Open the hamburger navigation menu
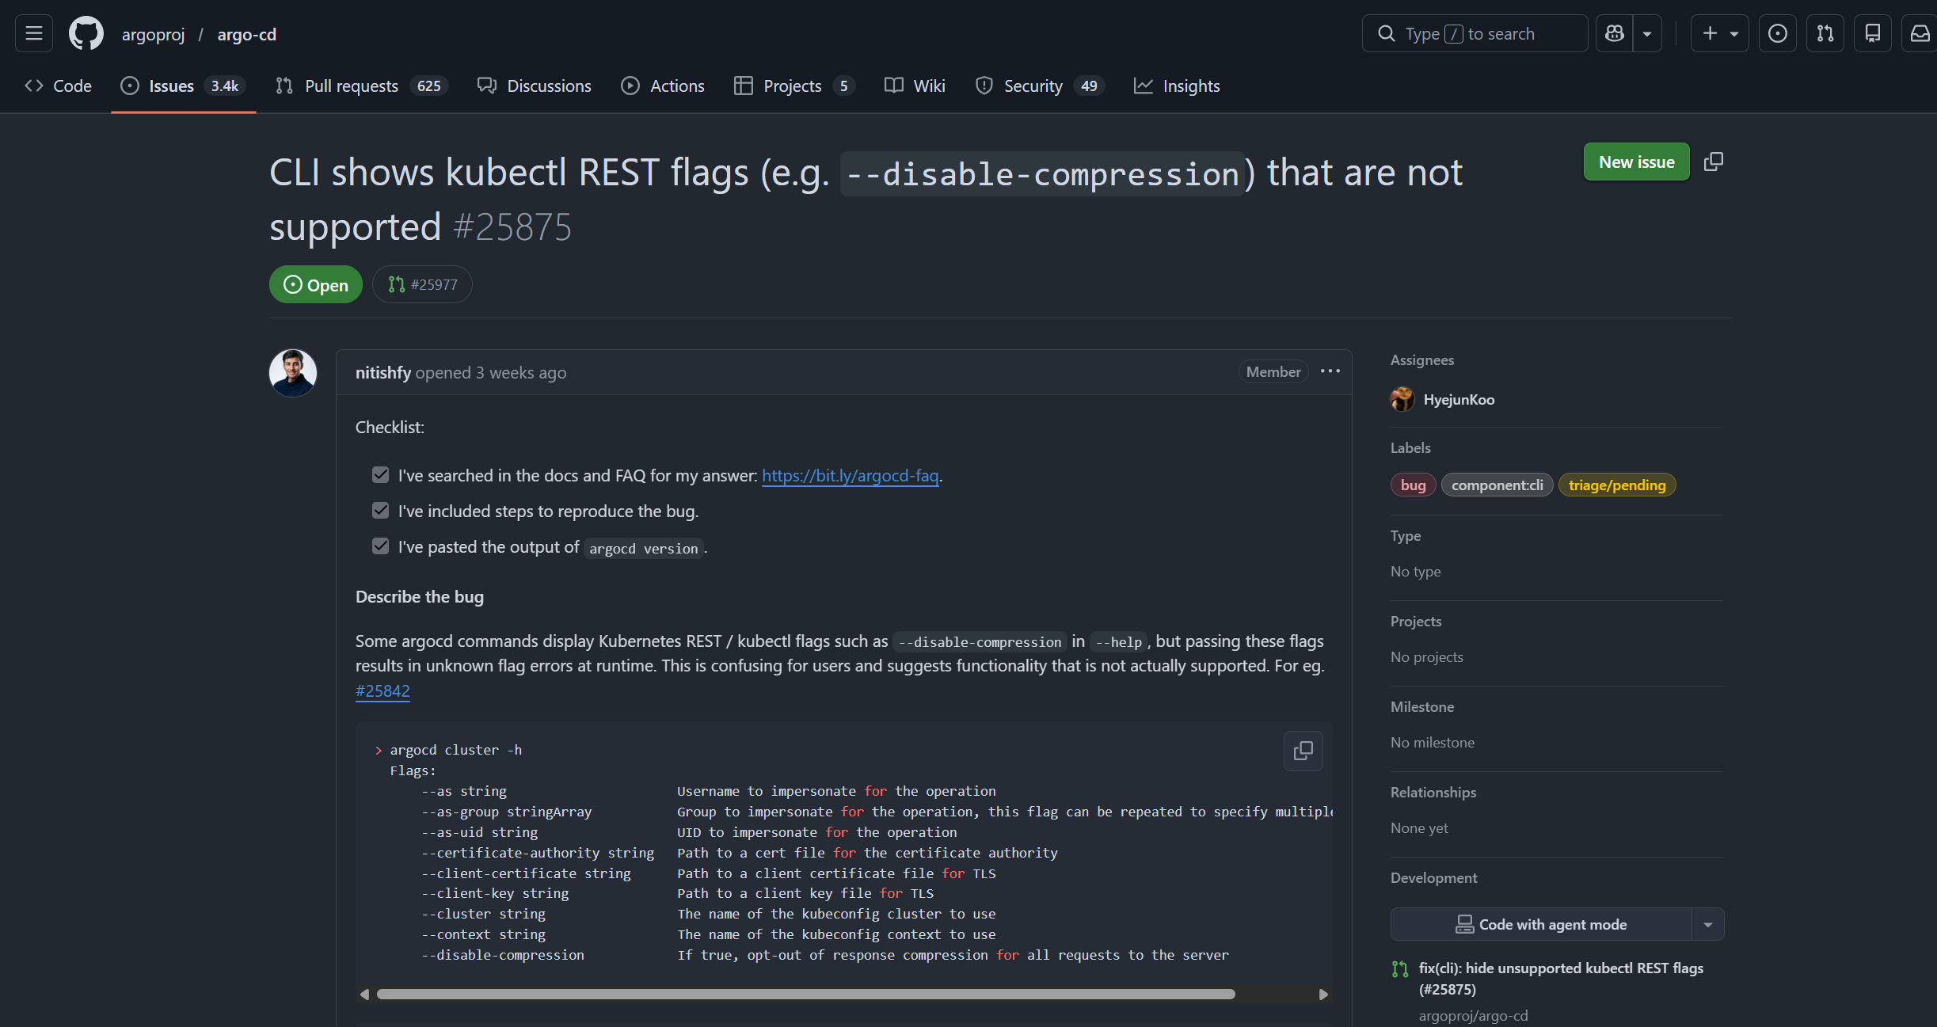1937x1027 pixels. (x=33, y=33)
